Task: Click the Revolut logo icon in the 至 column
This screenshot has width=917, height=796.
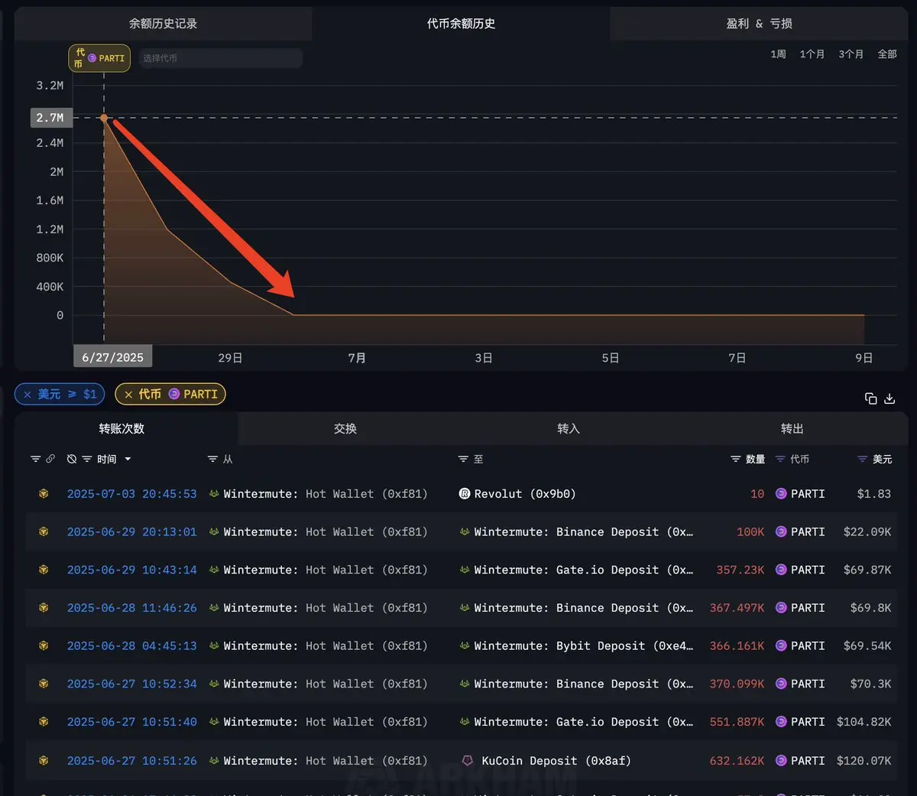Action: coord(464,494)
